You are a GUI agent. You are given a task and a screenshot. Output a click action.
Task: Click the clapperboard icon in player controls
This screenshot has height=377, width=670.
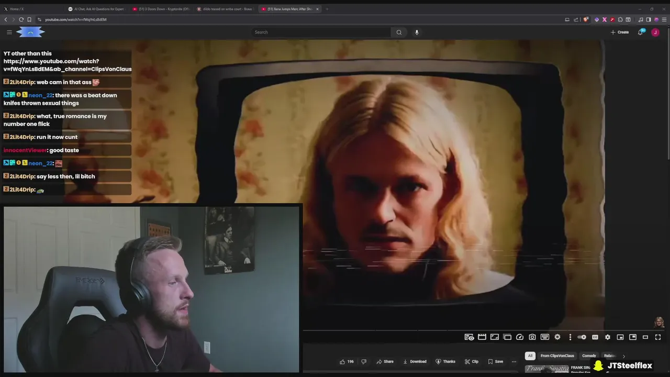tap(482, 337)
